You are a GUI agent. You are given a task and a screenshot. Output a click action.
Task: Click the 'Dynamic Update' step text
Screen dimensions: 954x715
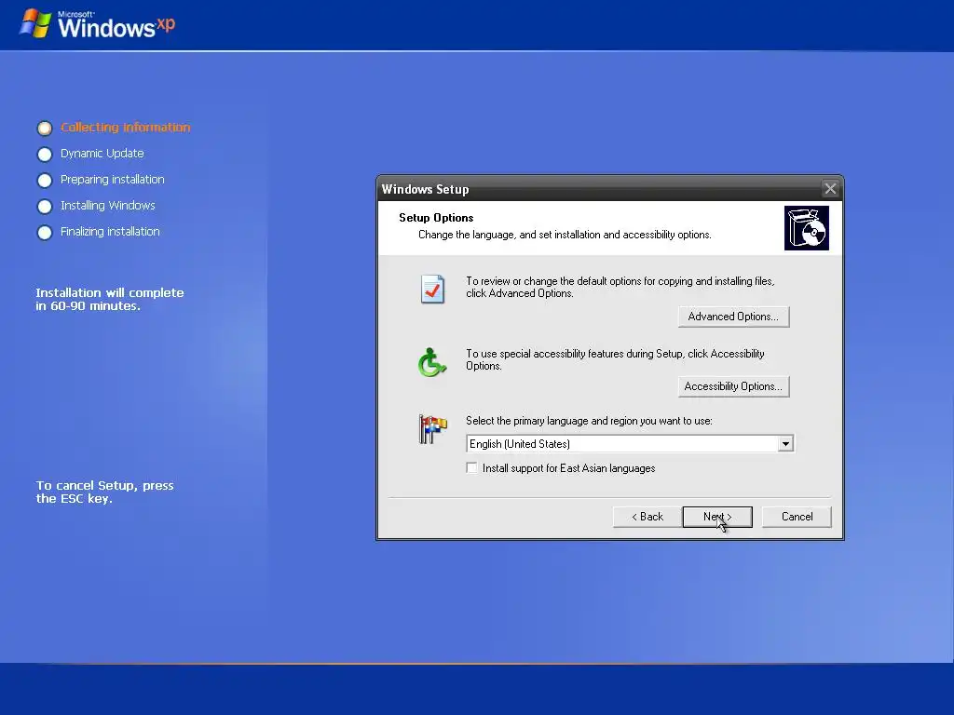102,154
